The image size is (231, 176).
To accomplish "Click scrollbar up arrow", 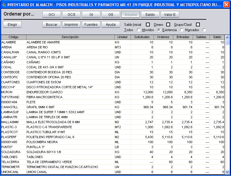I will coord(227,38).
